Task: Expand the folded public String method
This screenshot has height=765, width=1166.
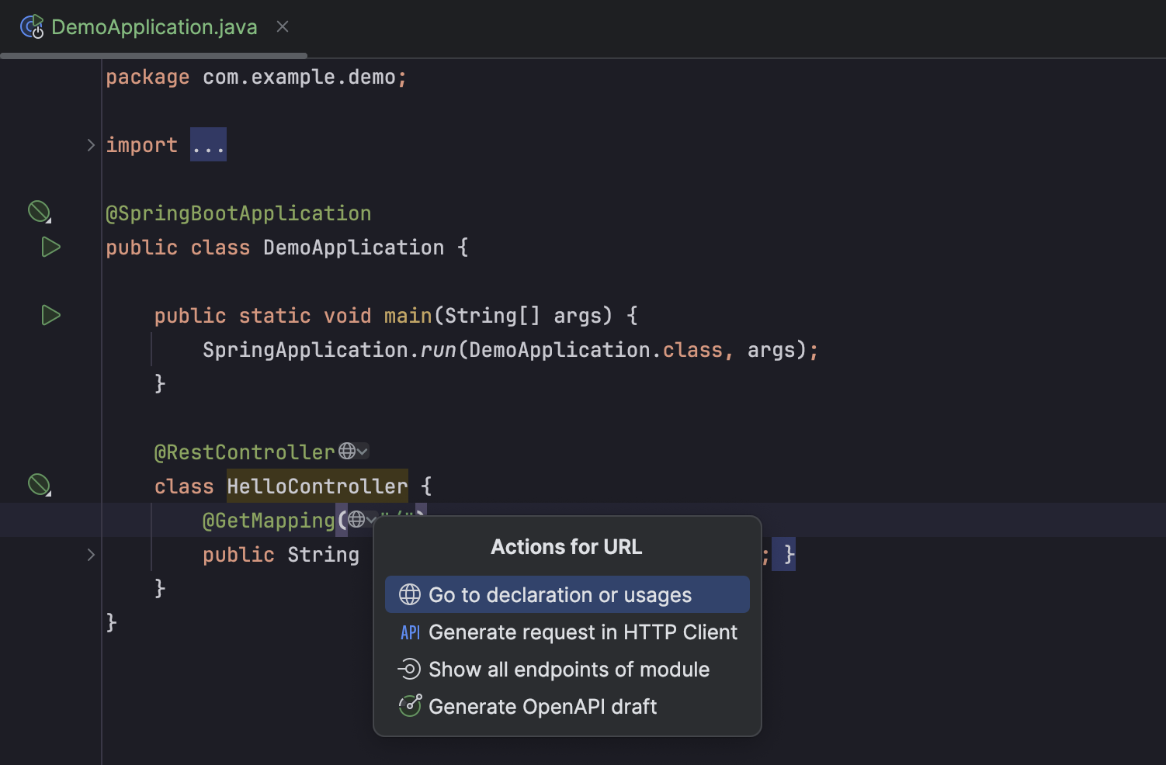Action: tap(91, 555)
